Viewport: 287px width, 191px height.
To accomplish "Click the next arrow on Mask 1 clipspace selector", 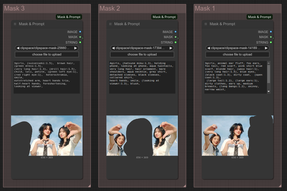I will 266,48.
